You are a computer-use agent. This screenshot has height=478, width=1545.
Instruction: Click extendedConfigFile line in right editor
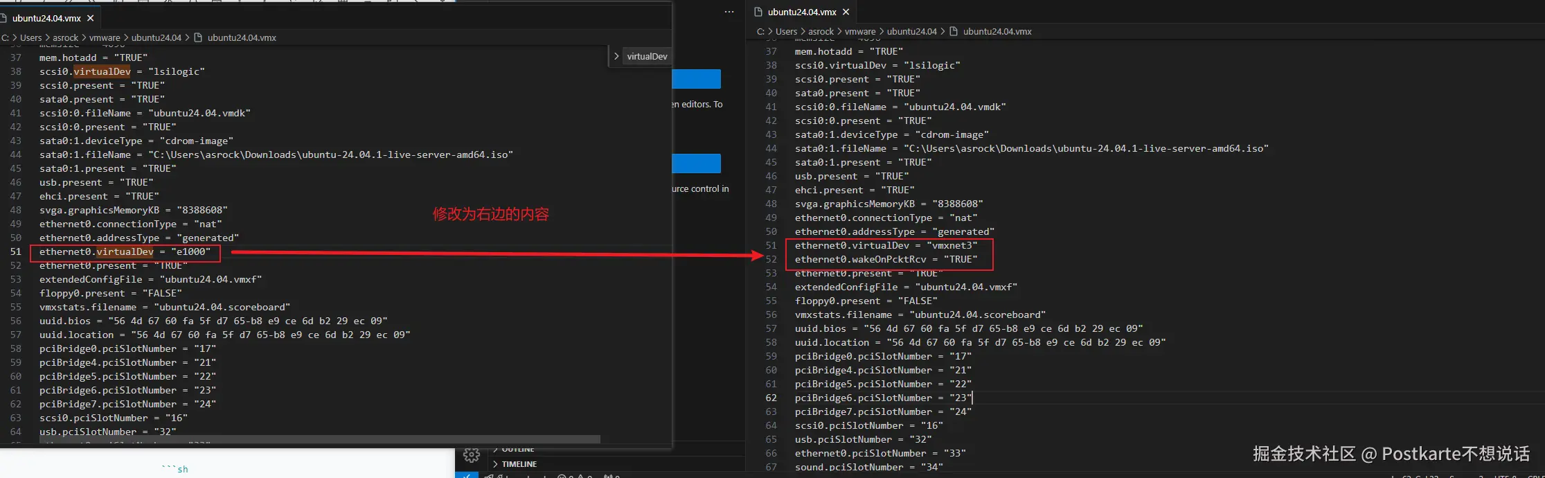pos(906,287)
